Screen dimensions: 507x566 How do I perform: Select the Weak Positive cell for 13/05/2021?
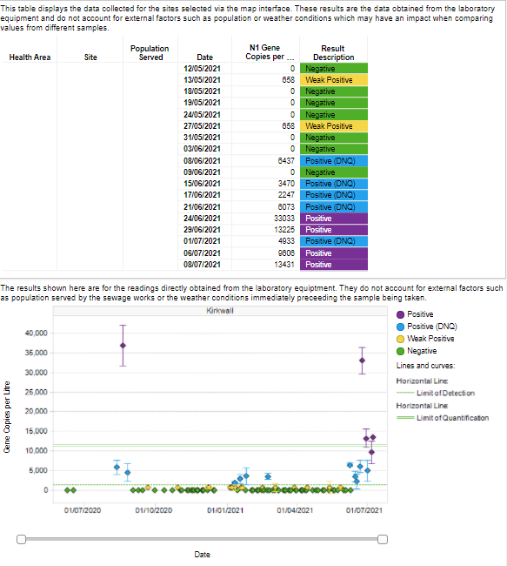pos(334,80)
